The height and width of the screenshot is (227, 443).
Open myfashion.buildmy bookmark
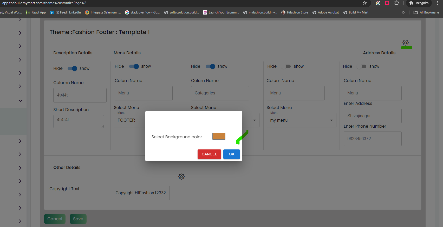coord(260,12)
